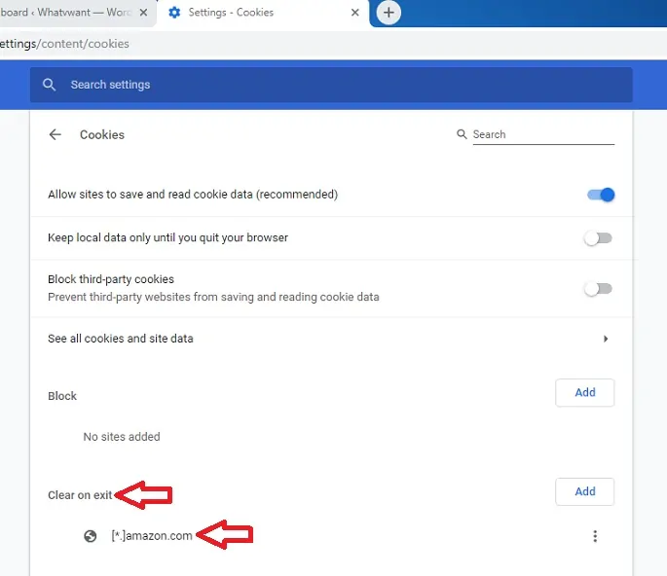The height and width of the screenshot is (576, 667).
Task: Click the 'Cookies' page title
Action: [x=102, y=134]
